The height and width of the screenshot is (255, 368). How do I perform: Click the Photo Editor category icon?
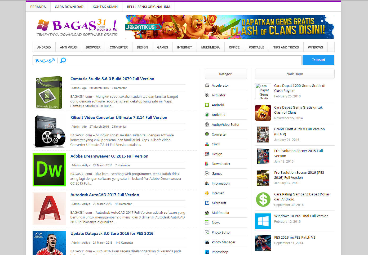207,232
